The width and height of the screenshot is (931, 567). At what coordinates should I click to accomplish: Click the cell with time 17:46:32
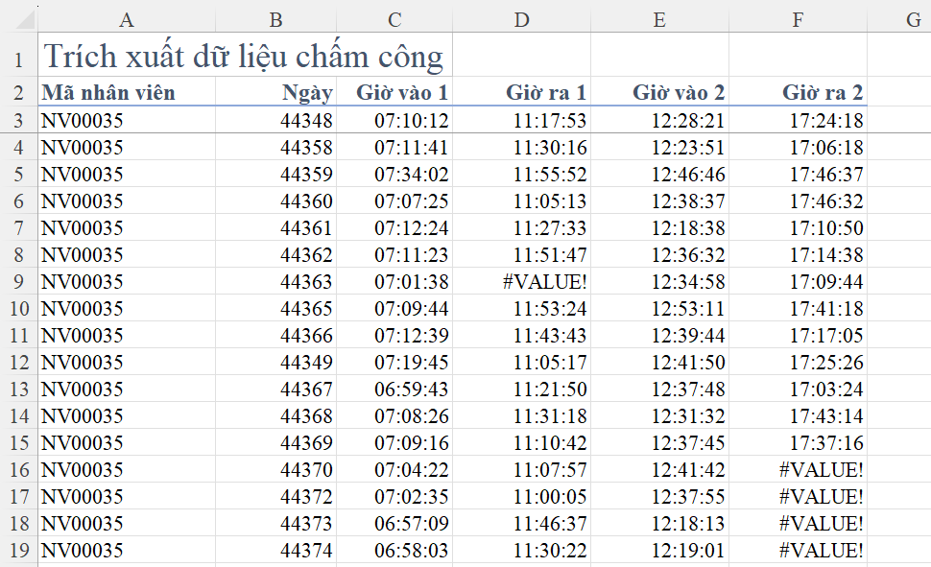pos(825,201)
